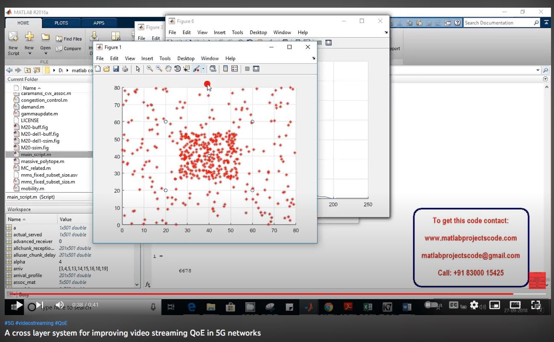Viewport: 554px width, 342px height.
Task: Dock Figure 1 using corner arrow
Action: [x=313, y=58]
